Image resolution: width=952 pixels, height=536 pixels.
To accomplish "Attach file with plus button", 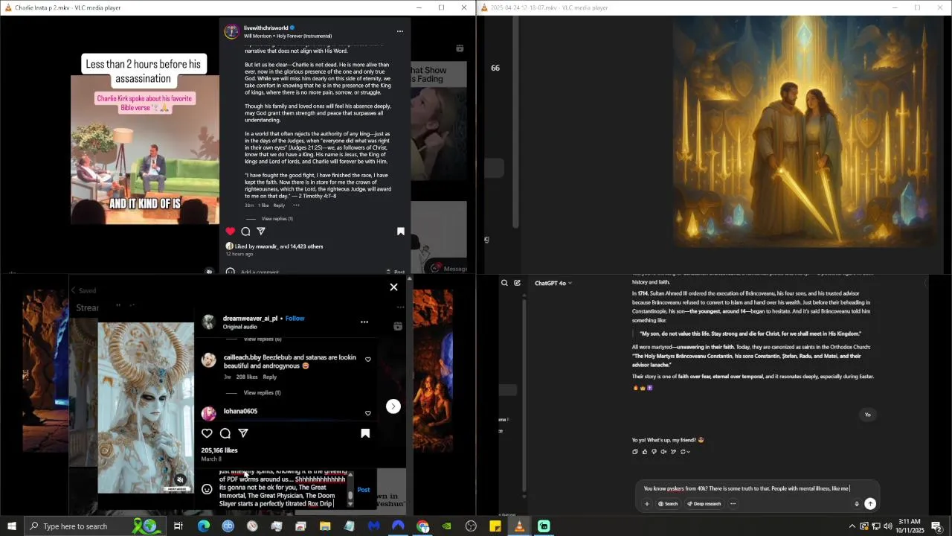I will (x=647, y=504).
